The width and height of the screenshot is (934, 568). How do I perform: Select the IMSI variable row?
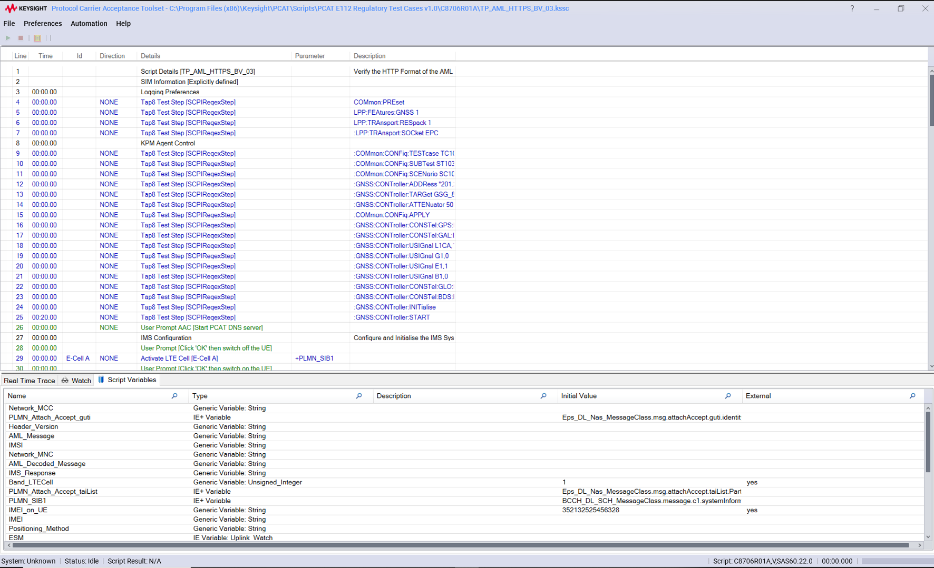464,445
